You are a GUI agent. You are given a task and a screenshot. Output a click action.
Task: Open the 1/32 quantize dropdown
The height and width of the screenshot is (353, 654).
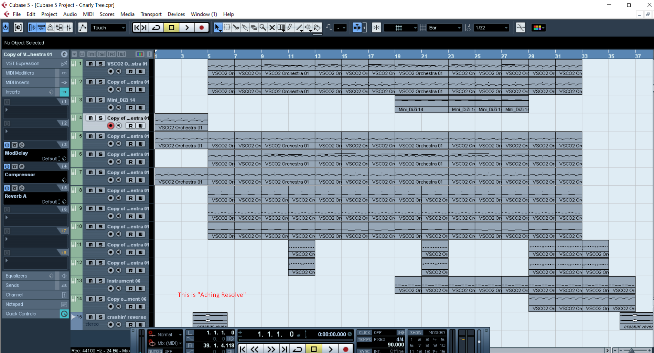[x=491, y=28]
